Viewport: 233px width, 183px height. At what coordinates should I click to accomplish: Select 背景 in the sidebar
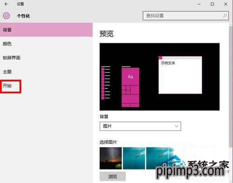click(x=46, y=30)
